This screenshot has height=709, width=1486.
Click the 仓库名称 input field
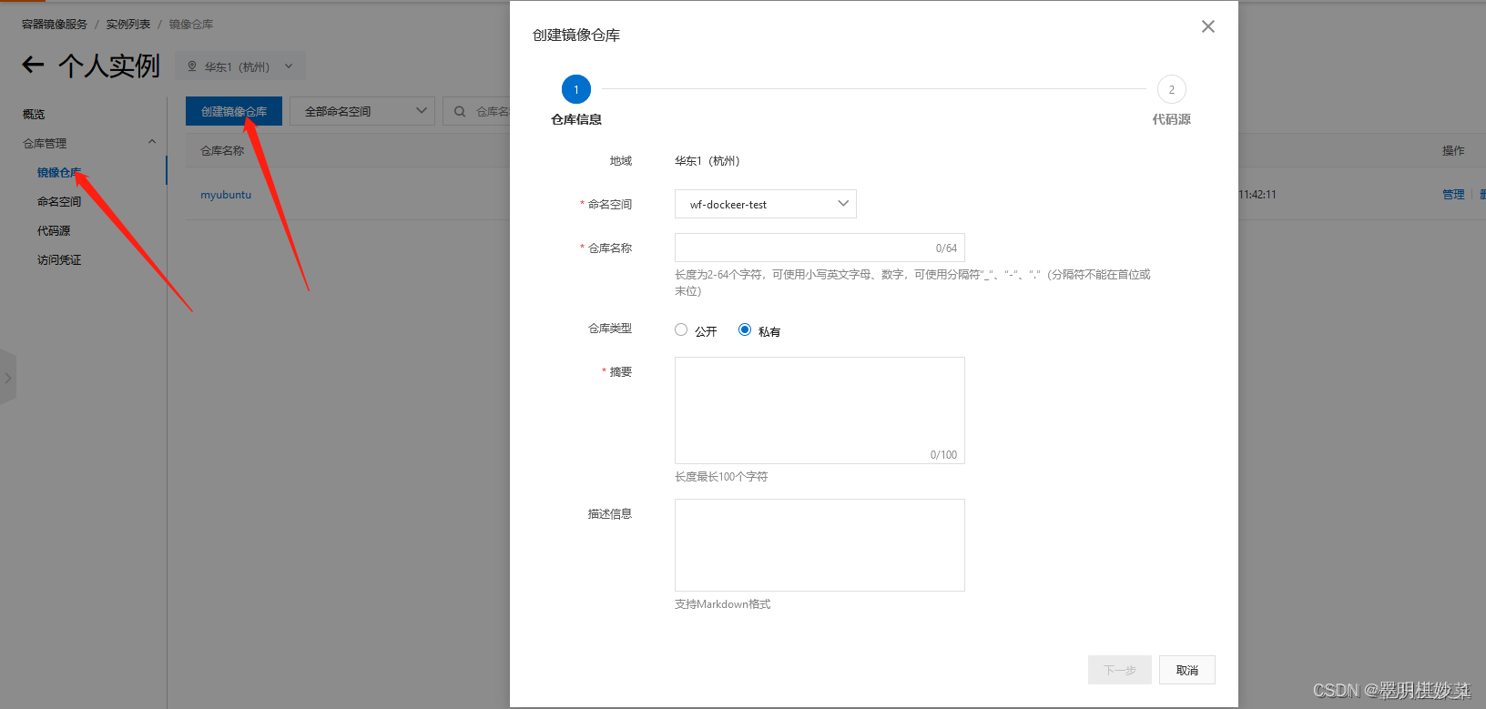[819, 248]
